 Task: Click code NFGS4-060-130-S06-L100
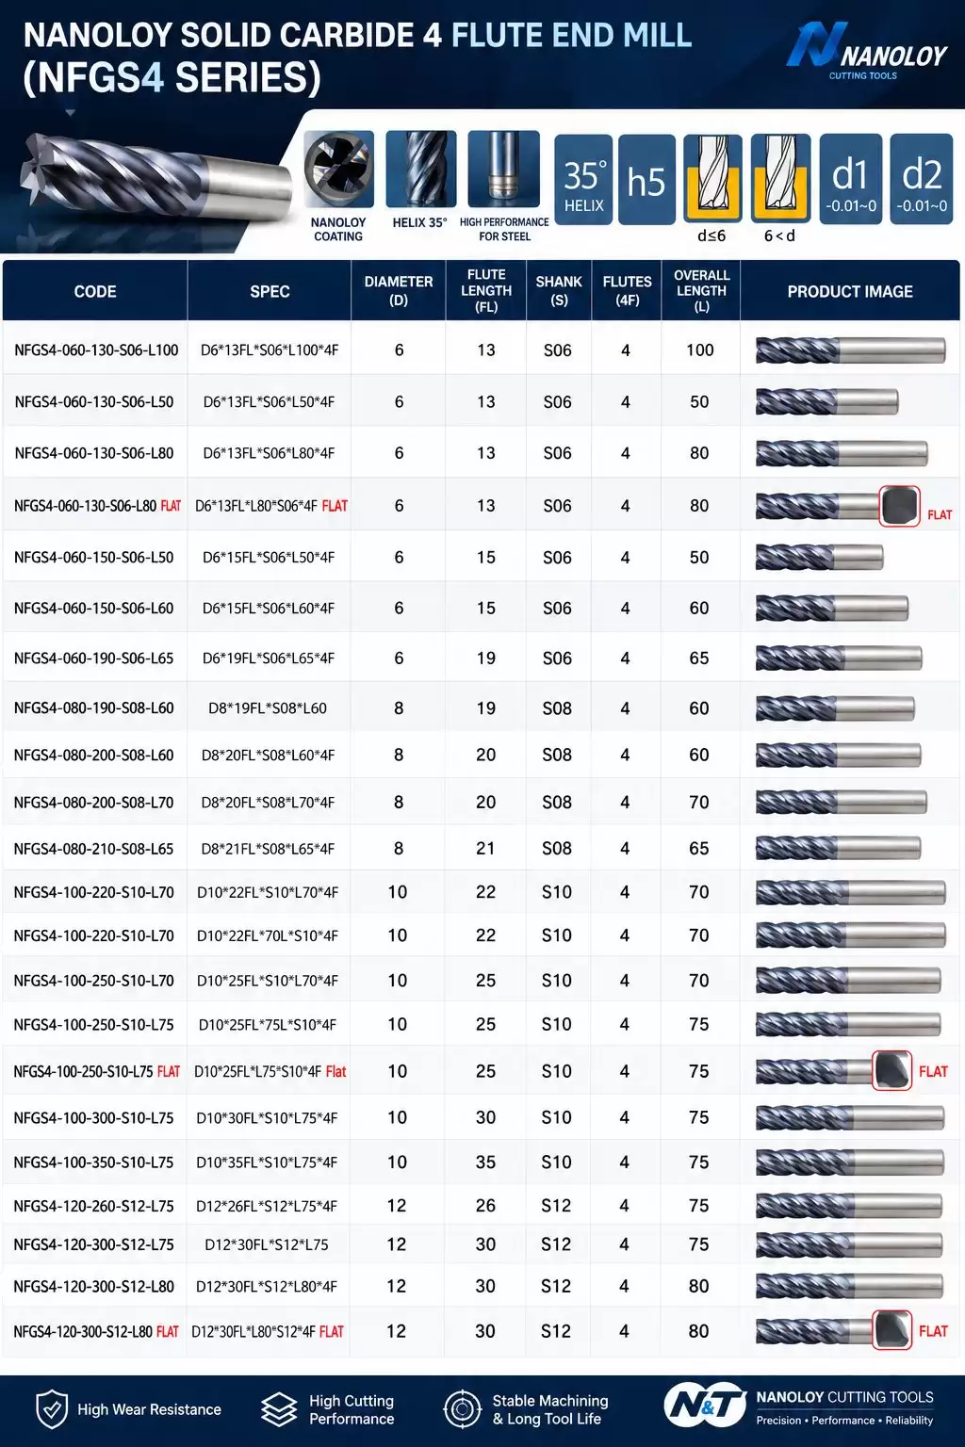96,350
